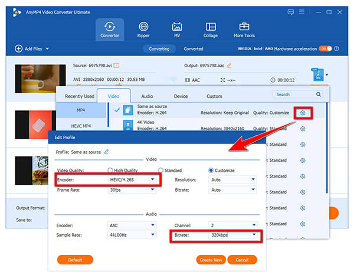Select the 4K Video profile row
The width and height of the screenshot is (354, 278).
(x=217, y=125)
